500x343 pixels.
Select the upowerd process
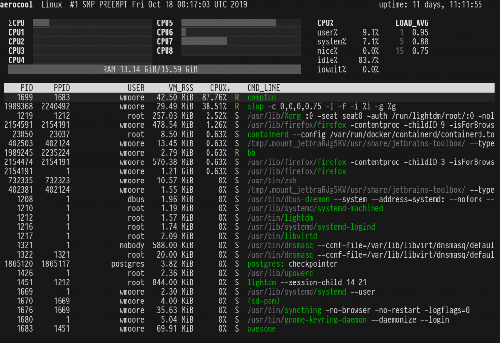[x=249, y=273]
